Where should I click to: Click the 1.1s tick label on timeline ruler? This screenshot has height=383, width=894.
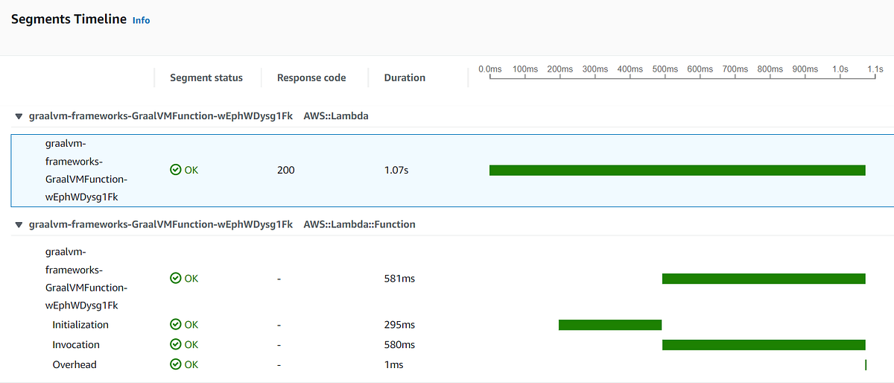click(875, 69)
